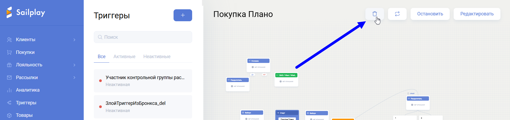Open Аналитика via the bar chart icon
Screen dimensions: 510x120
coord(9,90)
